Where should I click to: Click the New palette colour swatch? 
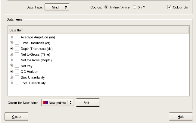pos(45,103)
